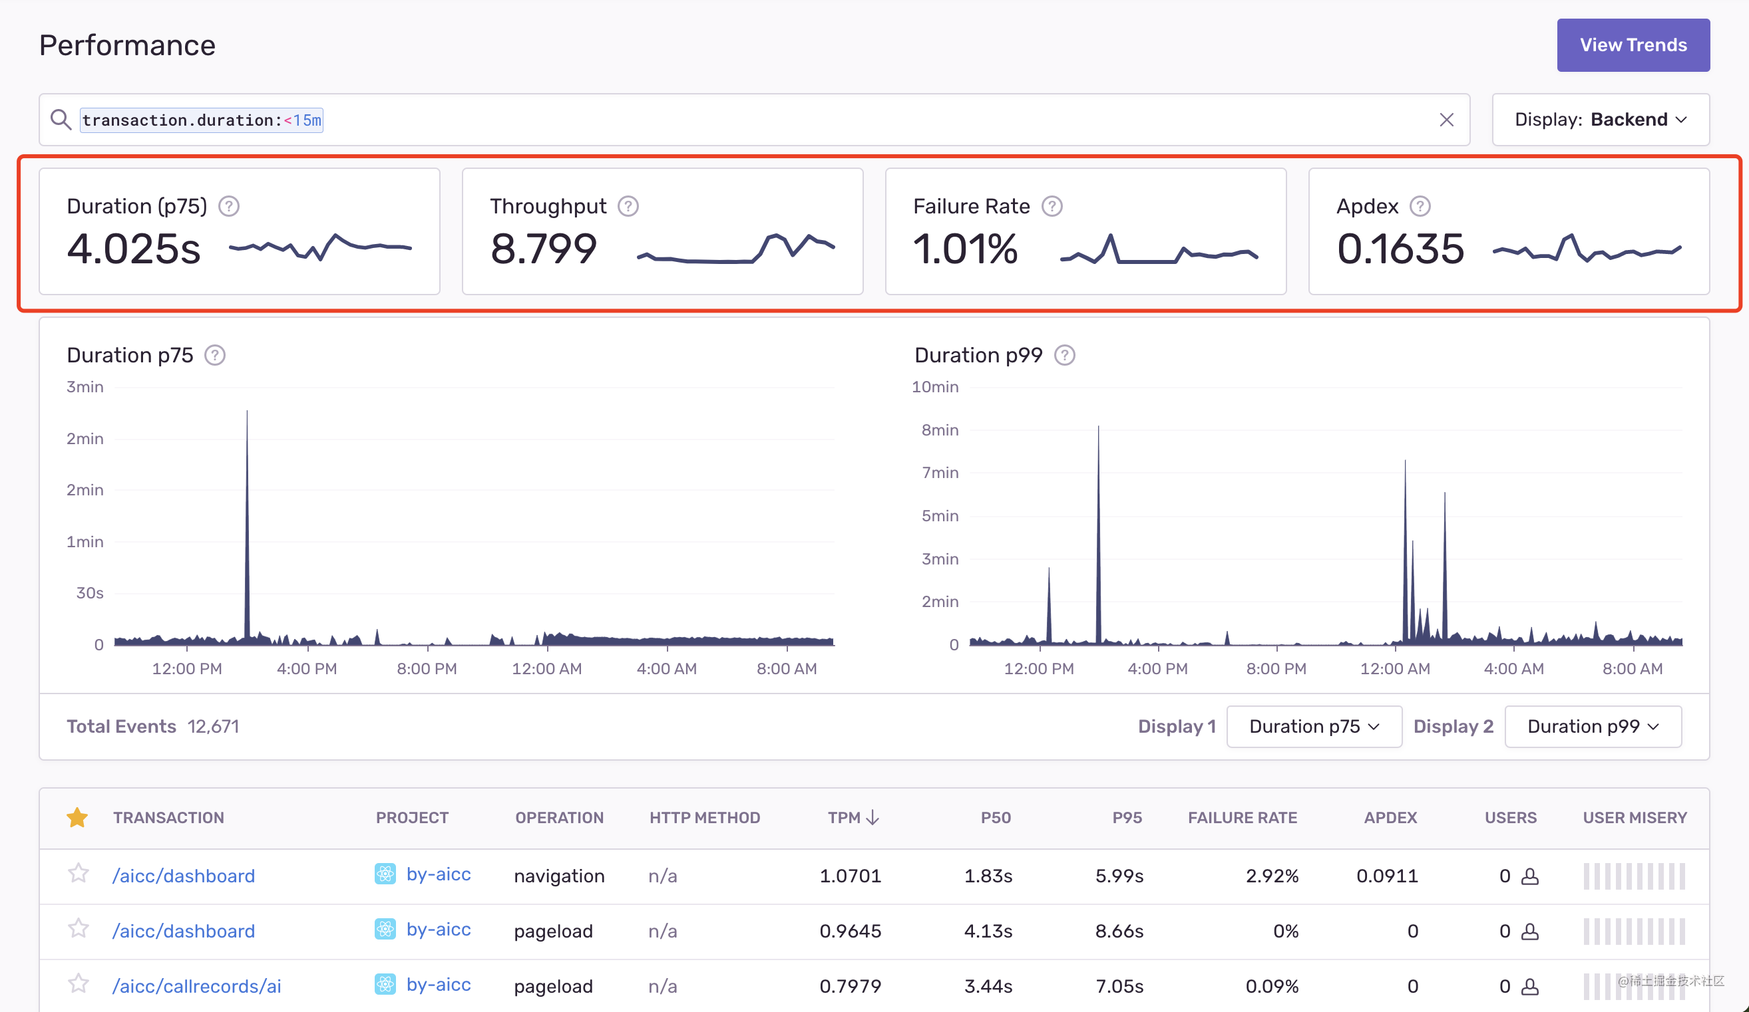The height and width of the screenshot is (1012, 1749).
Task: Click the 3.44s P50 cell
Action: [x=988, y=985]
